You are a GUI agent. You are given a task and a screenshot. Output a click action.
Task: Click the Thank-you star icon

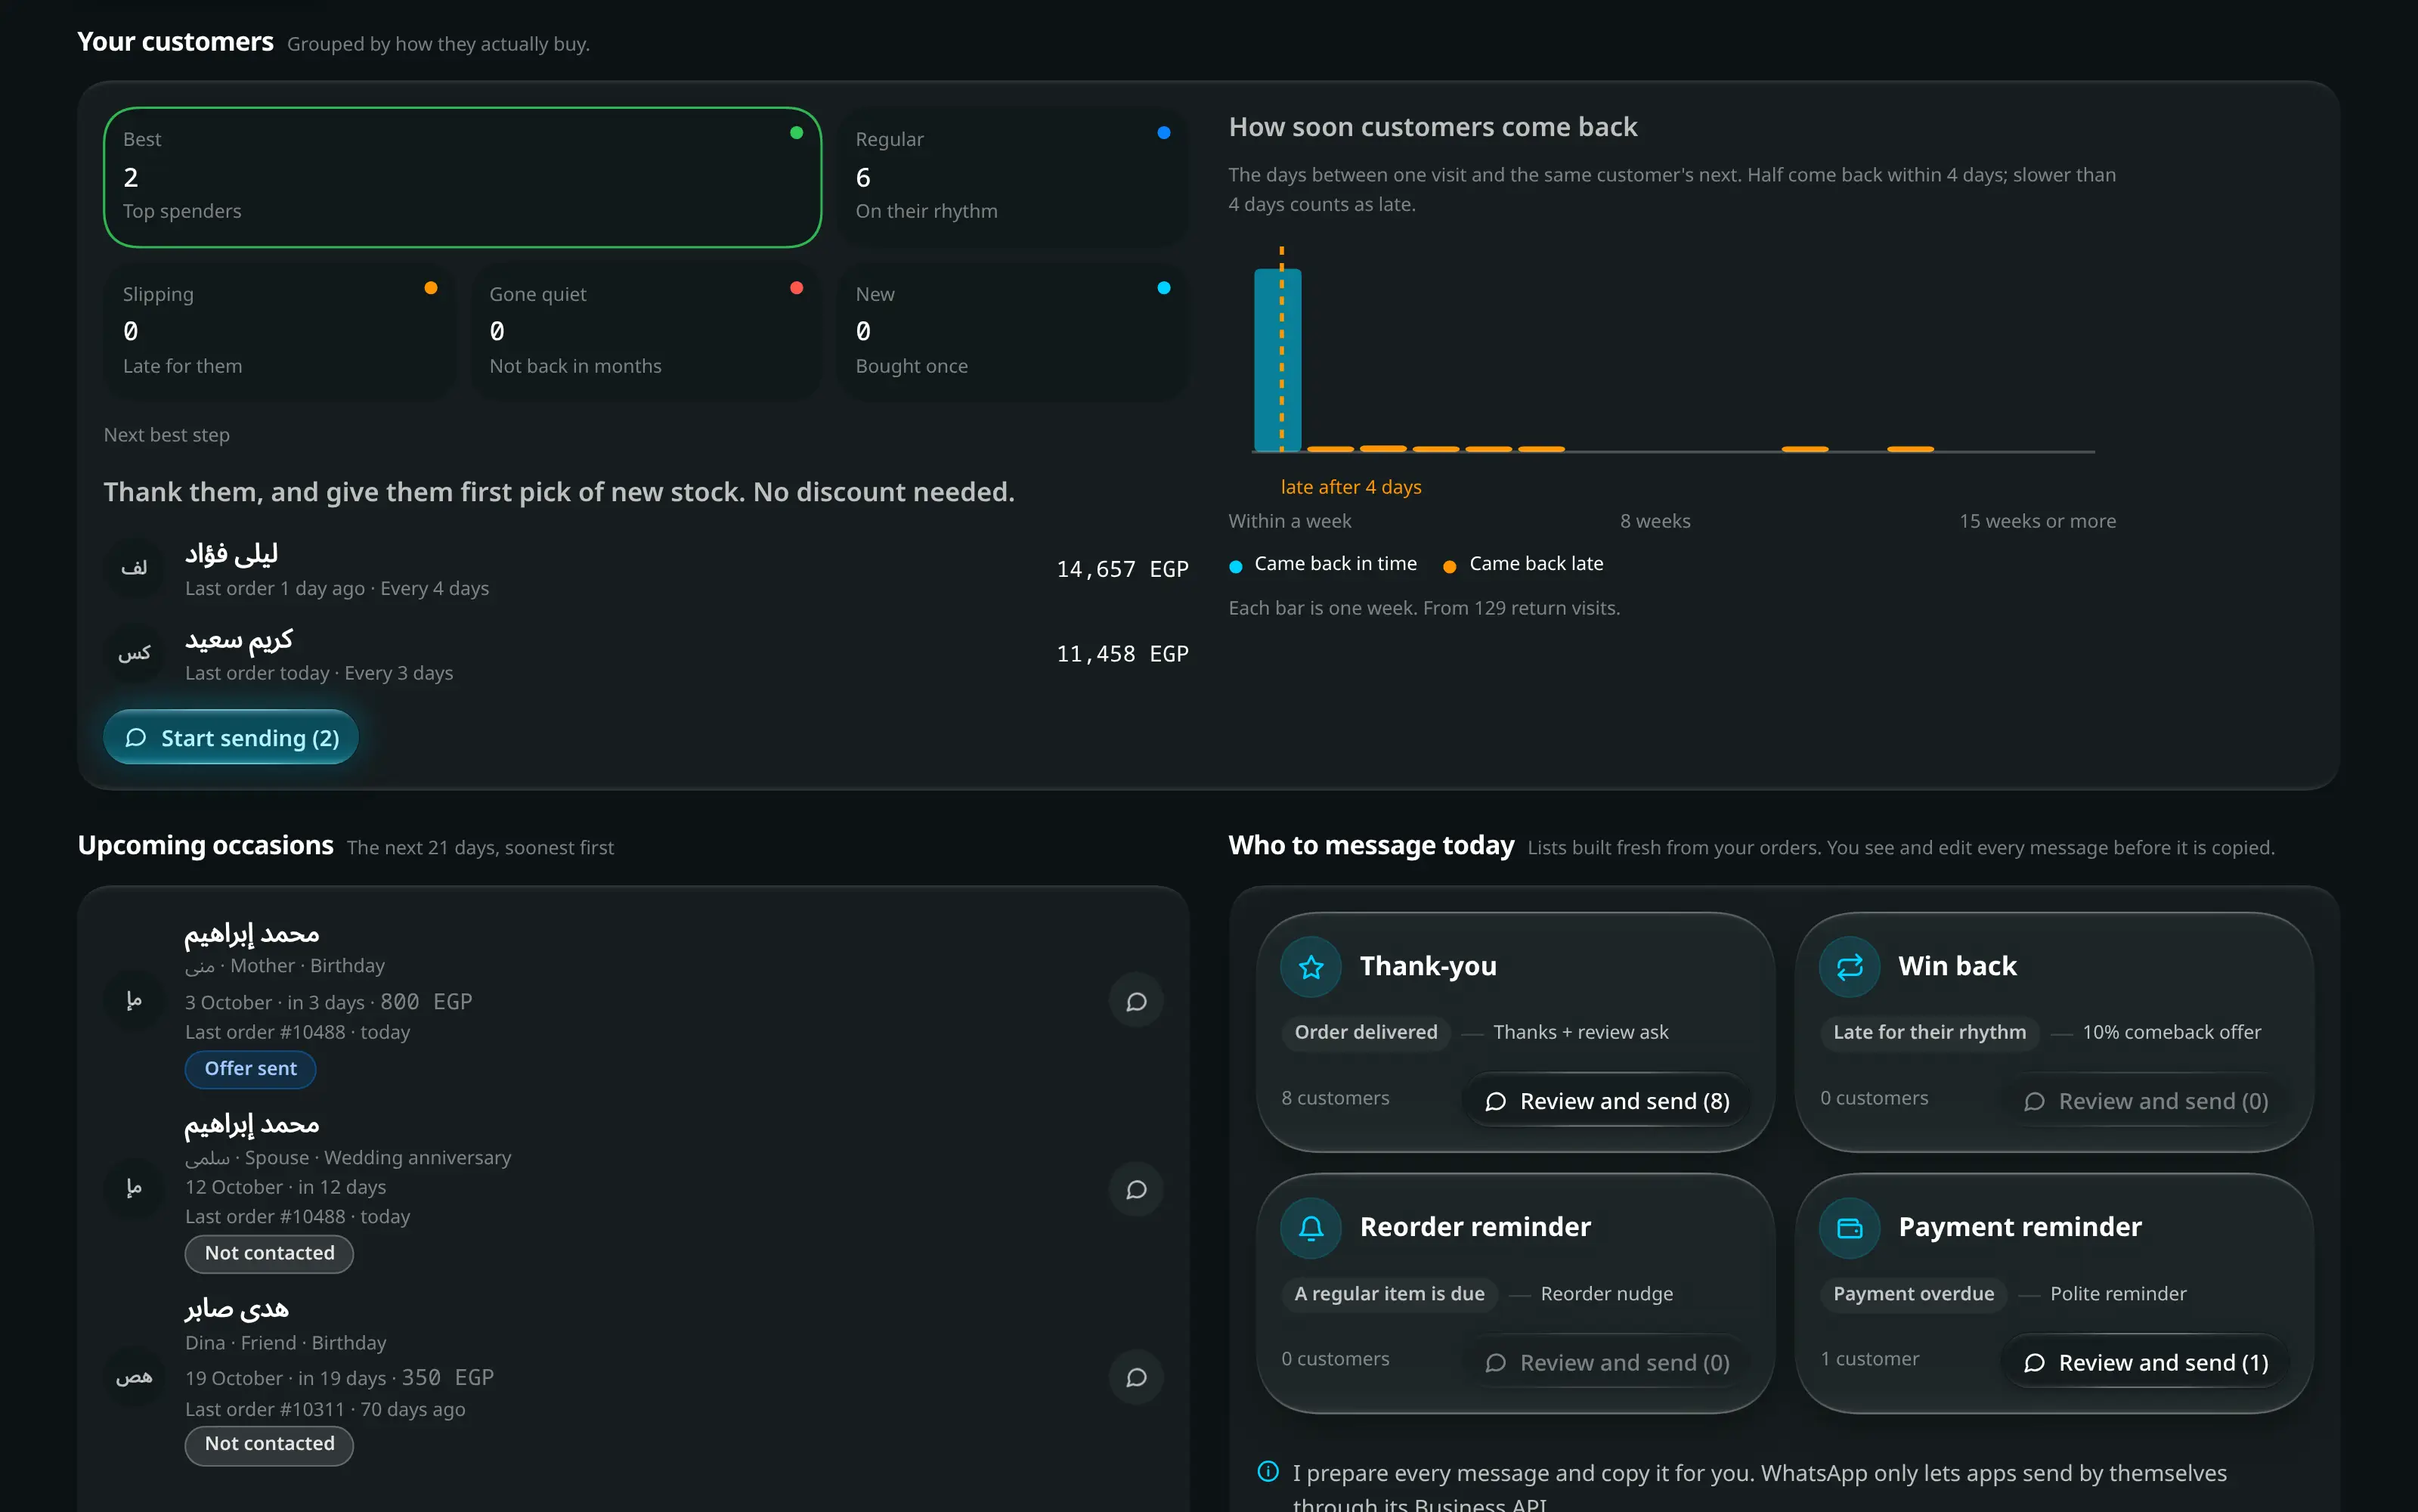click(x=1311, y=966)
